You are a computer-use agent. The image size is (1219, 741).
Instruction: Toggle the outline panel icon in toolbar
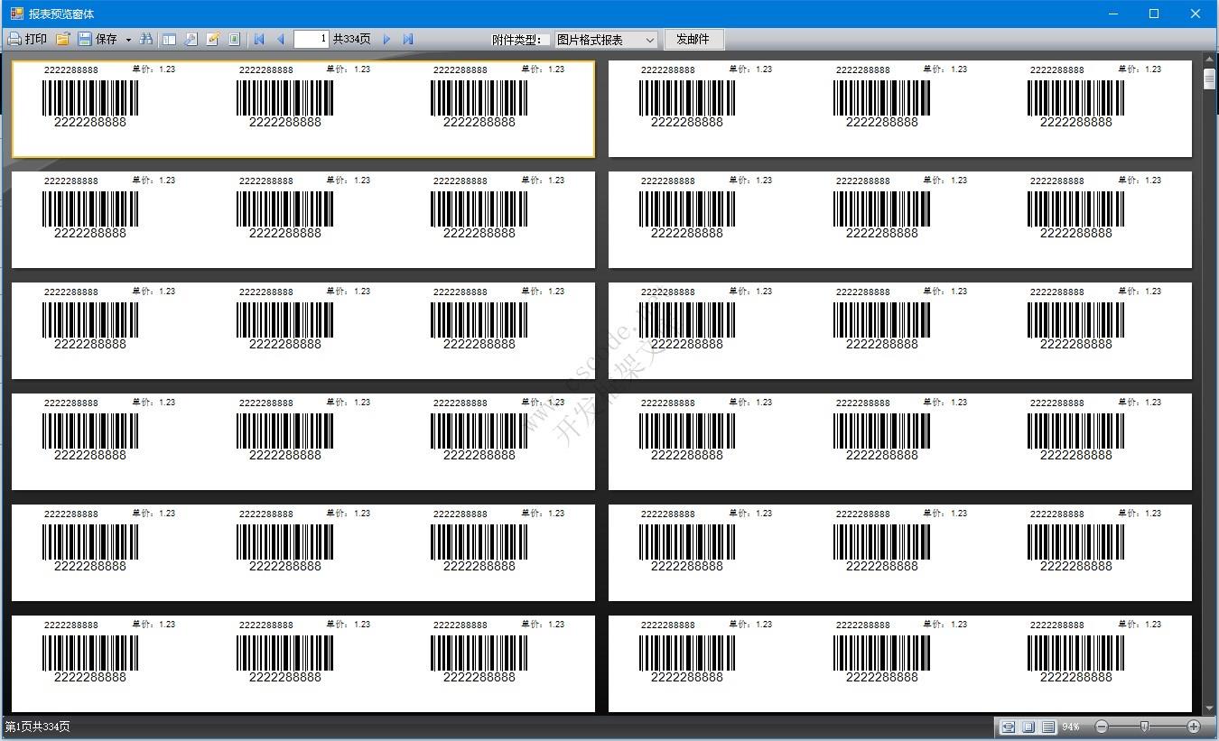tap(169, 40)
